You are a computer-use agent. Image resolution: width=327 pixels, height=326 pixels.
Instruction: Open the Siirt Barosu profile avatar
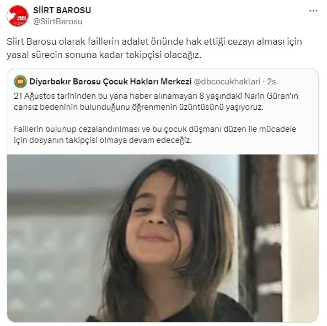coord(18,16)
